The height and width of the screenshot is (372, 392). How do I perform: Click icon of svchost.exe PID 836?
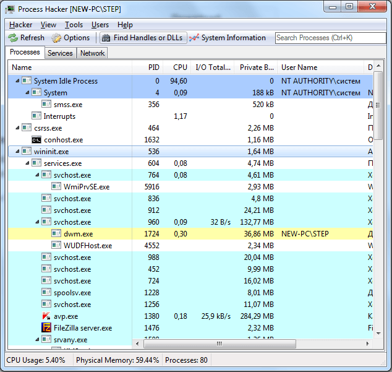click(x=46, y=198)
